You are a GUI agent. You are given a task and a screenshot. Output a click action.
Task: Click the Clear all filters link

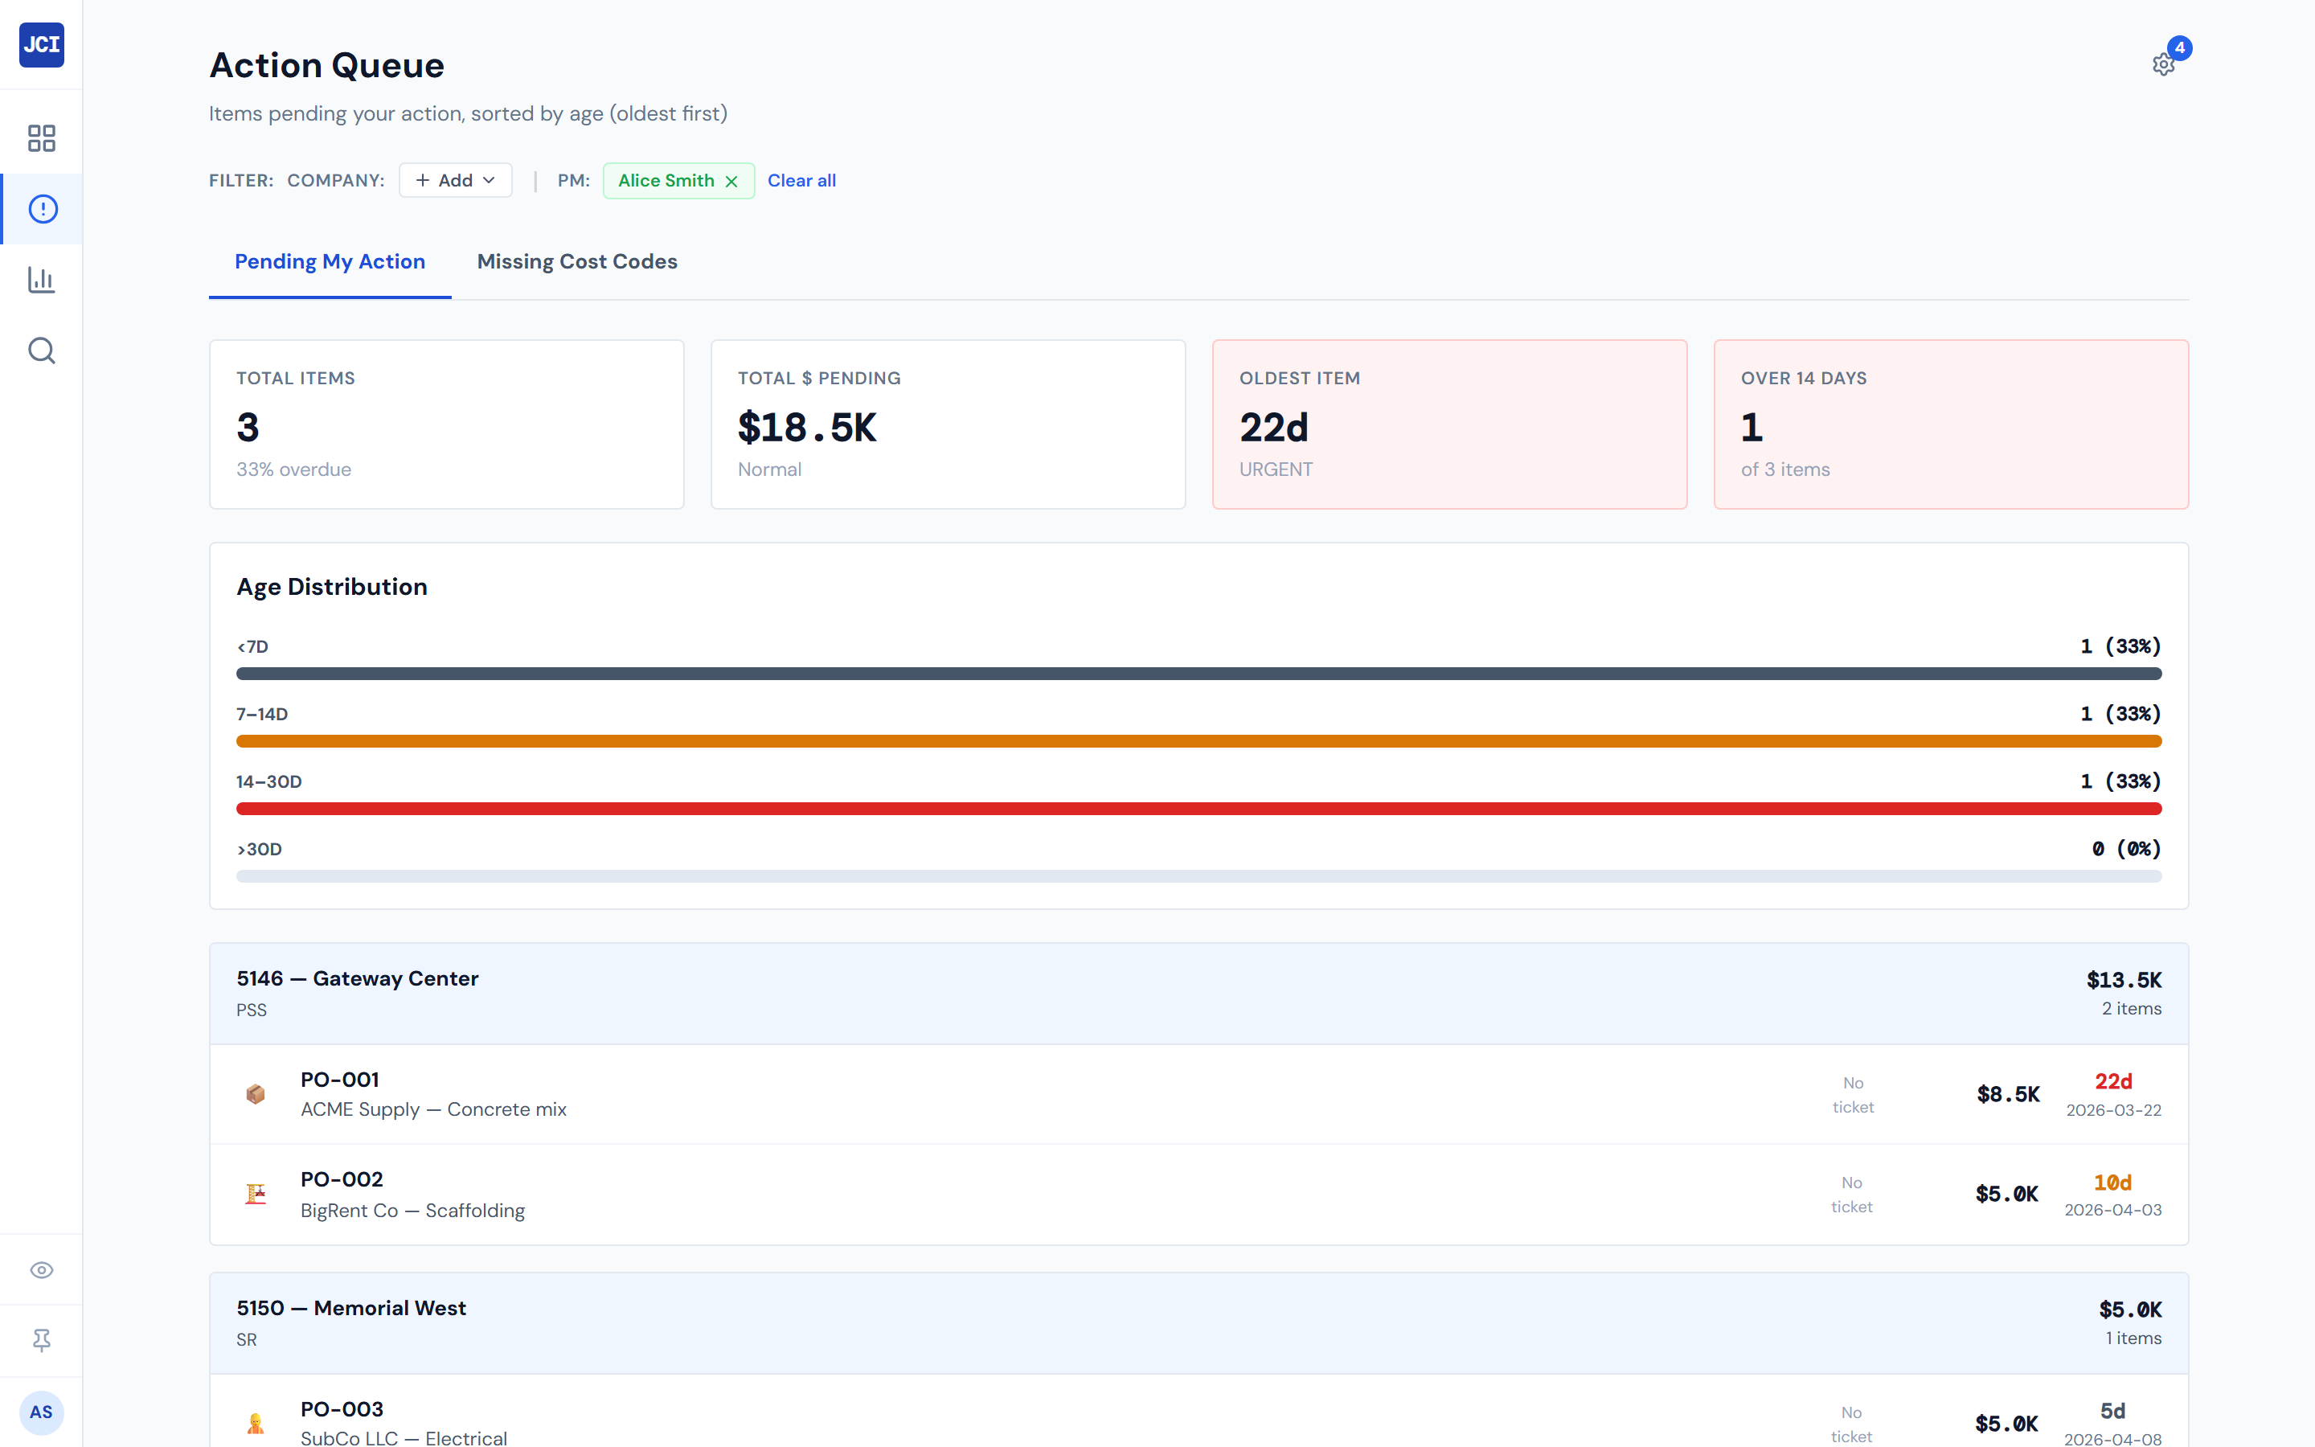pos(801,180)
